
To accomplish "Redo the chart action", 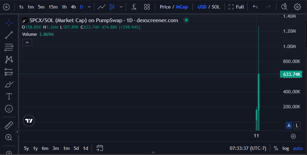I will 268,7.
